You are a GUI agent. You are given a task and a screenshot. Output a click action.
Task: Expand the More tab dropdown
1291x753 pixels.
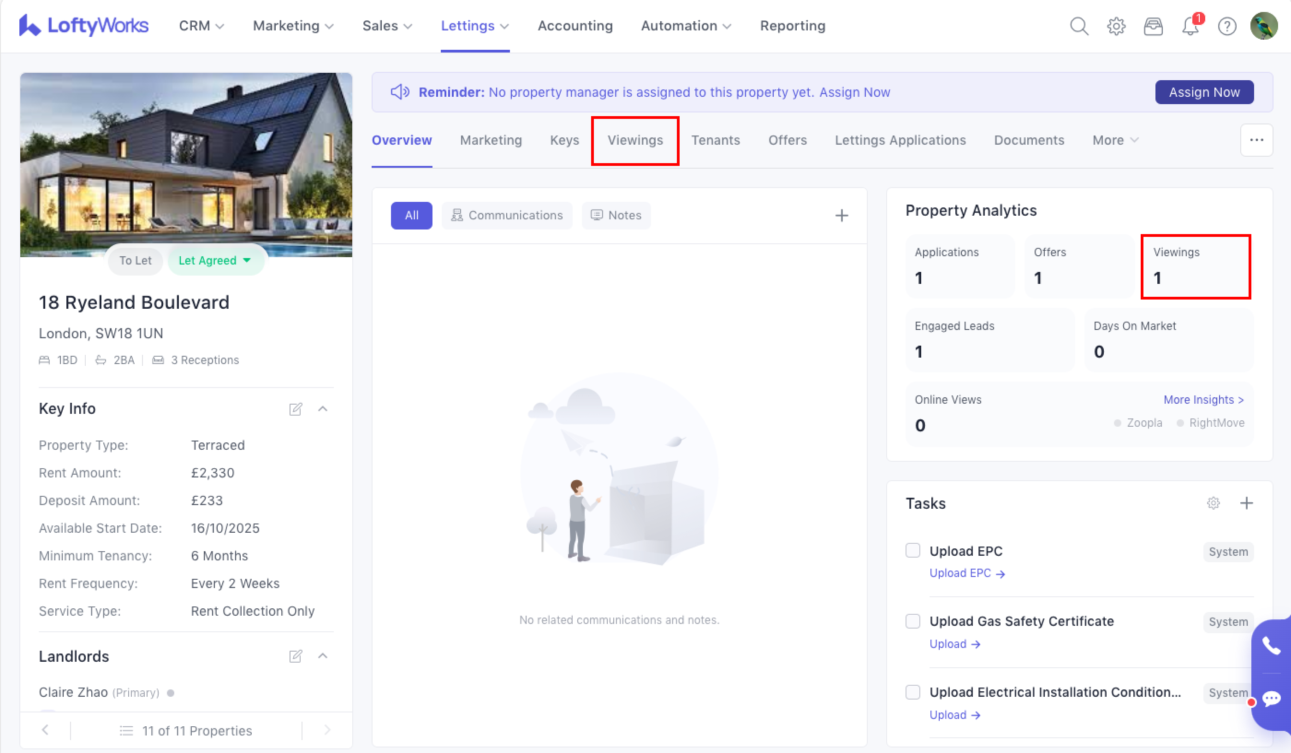pos(1115,140)
